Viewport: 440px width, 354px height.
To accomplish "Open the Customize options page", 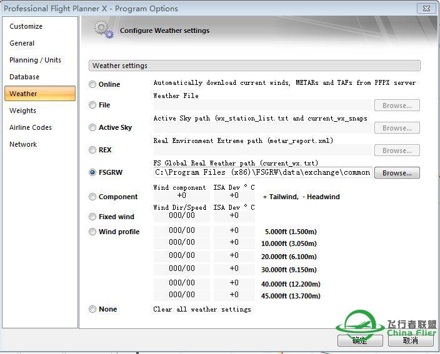I will pyautogui.click(x=26, y=26).
